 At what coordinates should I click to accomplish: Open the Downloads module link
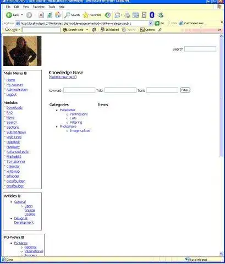(14, 108)
